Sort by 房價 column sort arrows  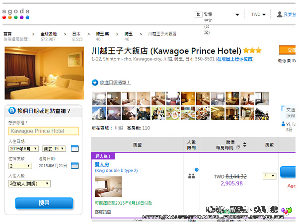click(x=245, y=145)
